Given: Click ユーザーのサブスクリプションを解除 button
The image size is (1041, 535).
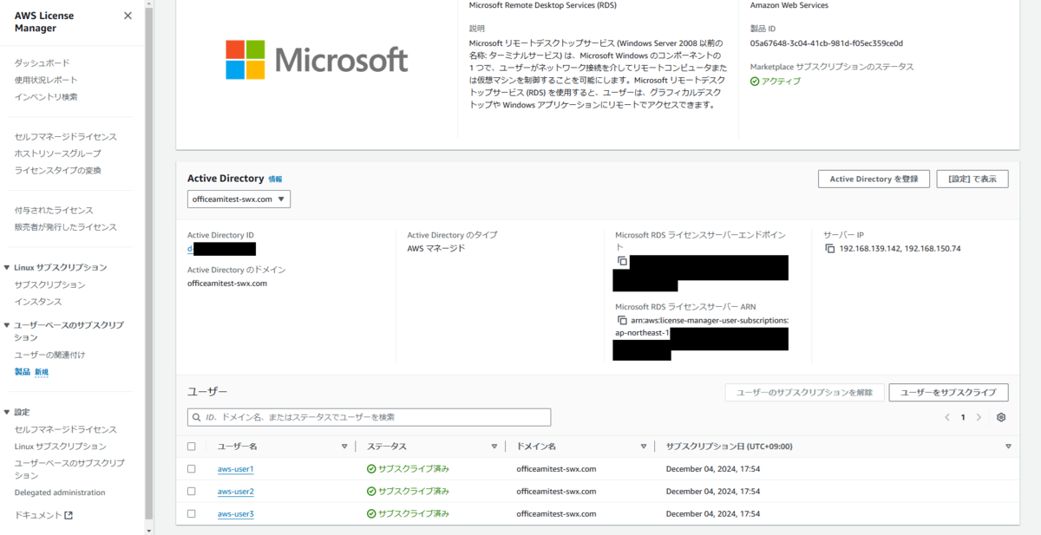Looking at the screenshot, I should pos(804,393).
